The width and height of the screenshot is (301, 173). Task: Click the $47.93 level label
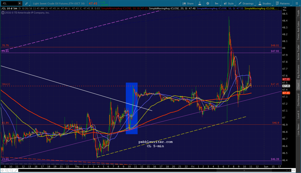point(275,51)
